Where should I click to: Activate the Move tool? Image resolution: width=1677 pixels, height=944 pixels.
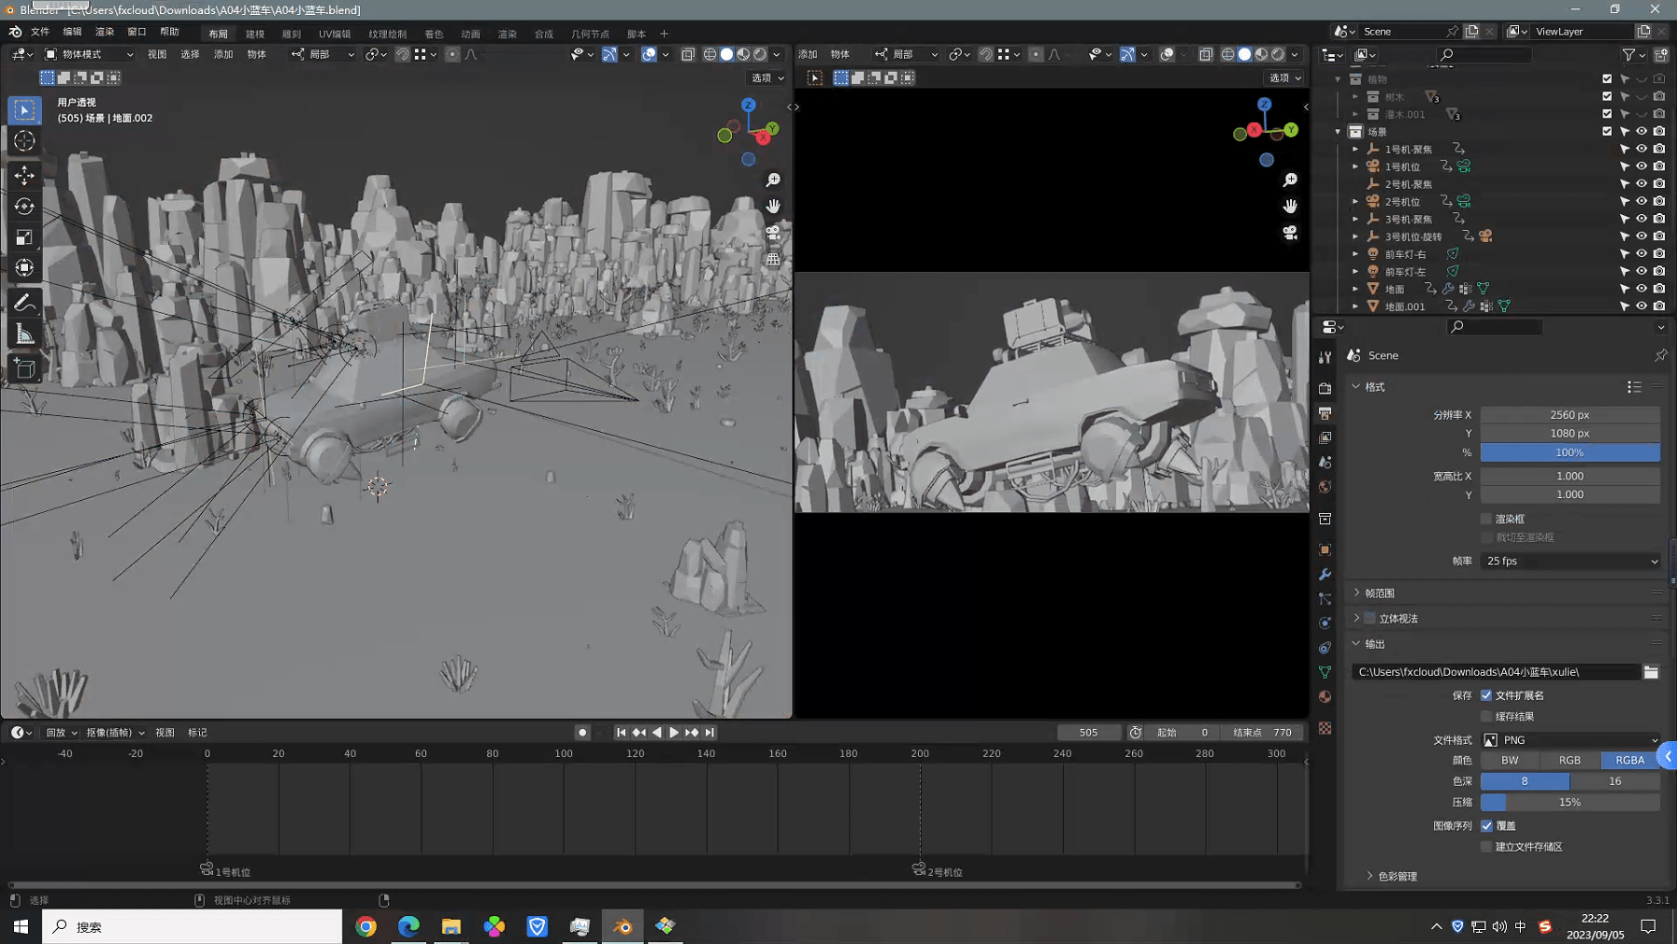(x=24, y=175)
